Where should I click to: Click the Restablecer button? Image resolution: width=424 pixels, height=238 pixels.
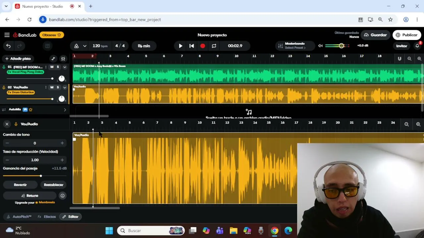click(53, 185)
